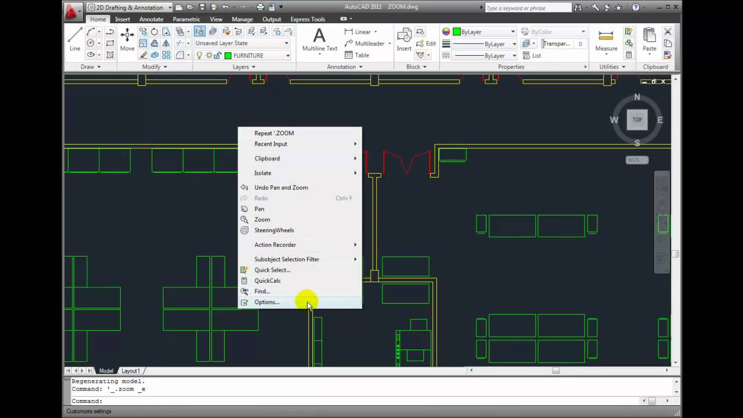The image size is (743, 418).
Task: Switch to the Layout1 tab
Action: click(x=131, y=370)
